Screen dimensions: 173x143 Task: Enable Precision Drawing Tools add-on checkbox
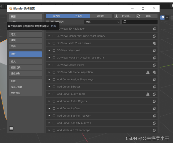54,58
